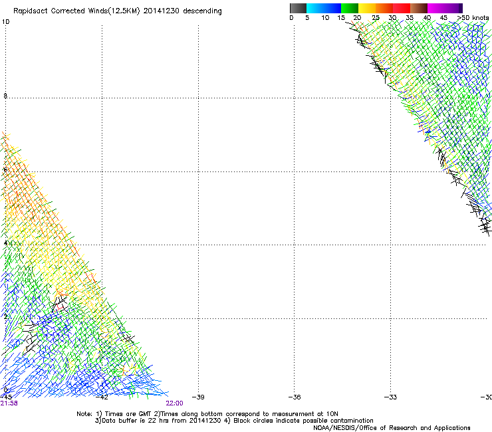Click the note line 'Times are GMT'
This screenshot has height=432, width=492.
128,414
